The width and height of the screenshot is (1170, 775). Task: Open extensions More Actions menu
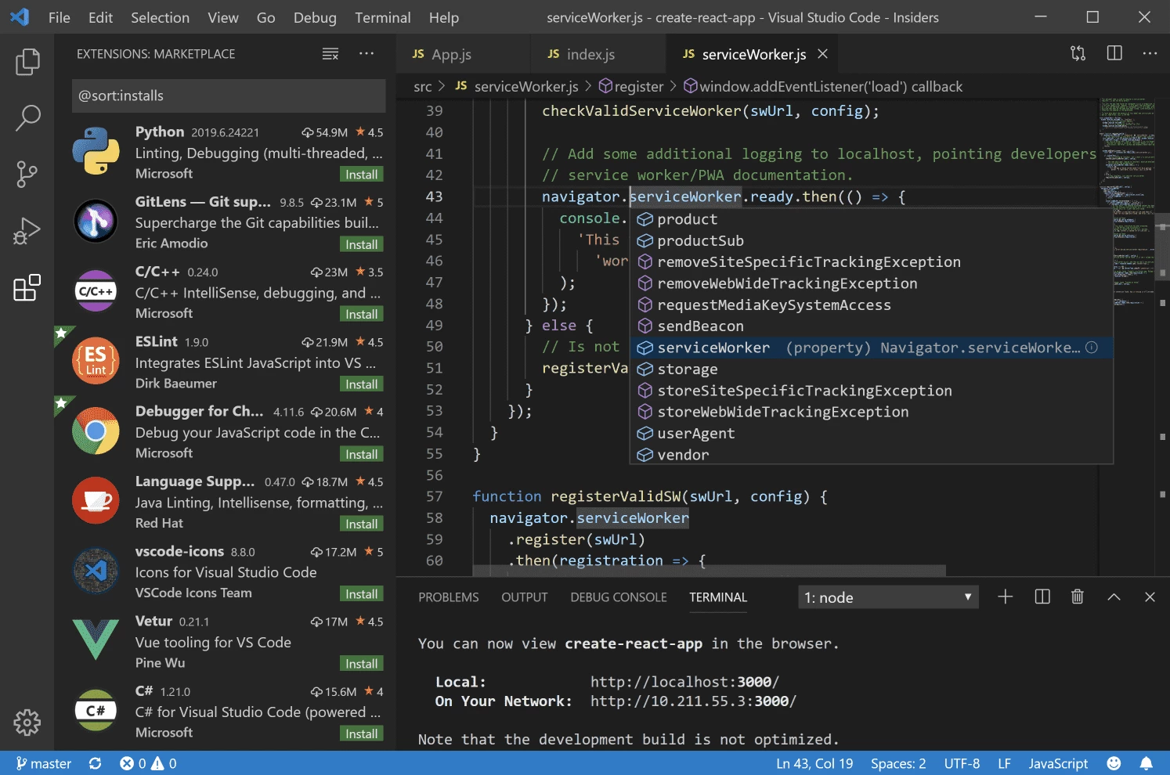[x=366, y=53]
